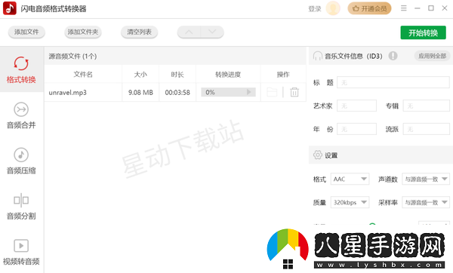The width and height of the screenshot is (453, 273).
Task: Open the 格式 AAC format dropdown
Action: pos(350,179)
